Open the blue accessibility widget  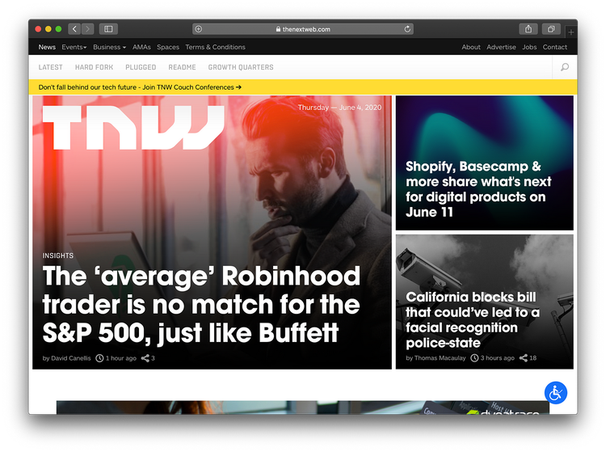click(556, 393)
